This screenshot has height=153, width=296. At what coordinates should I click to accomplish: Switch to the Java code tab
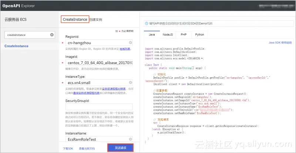pyautogui.click(x=152, y=35)
